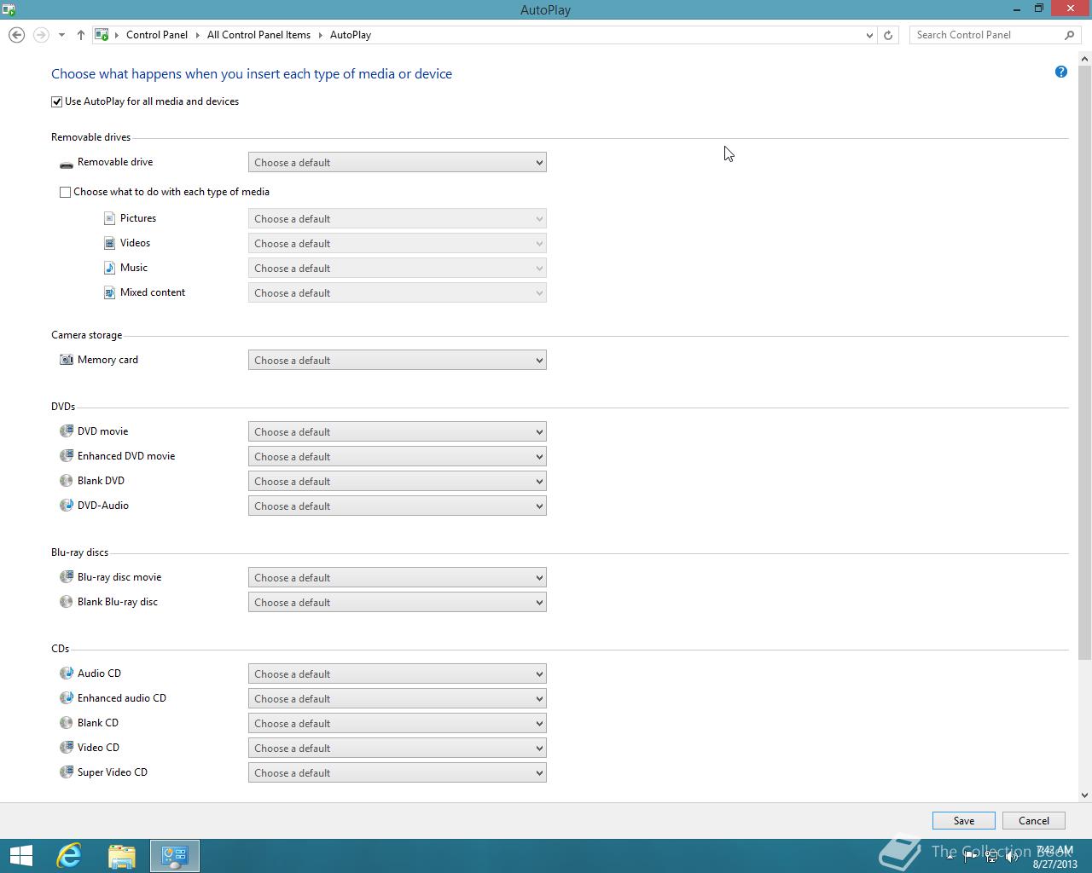Click AutoPlay in the breadcrumb
Viewport: 1092px width, 873px height.
pos(351,35)
